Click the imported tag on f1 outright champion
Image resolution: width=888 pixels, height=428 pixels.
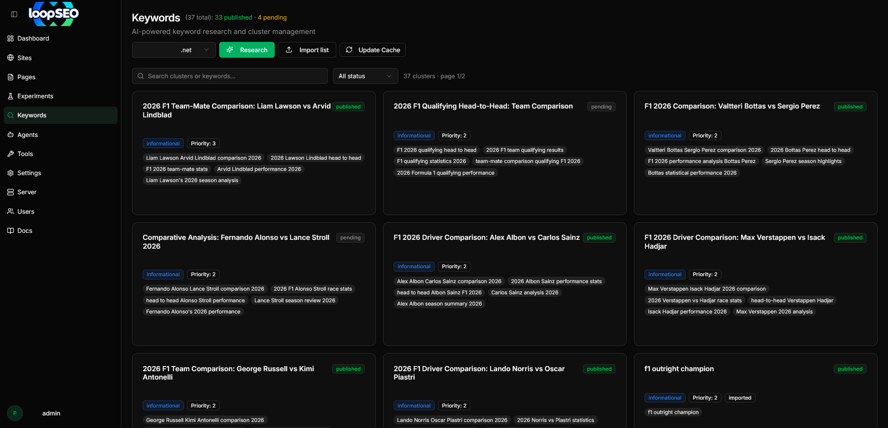point(740,398)
